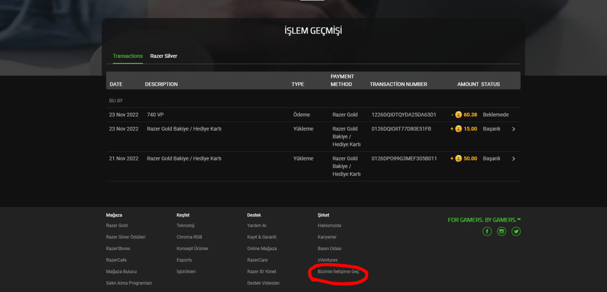607x292 pixels.
Task: Open RazerStores footer link
Action: [118, 248]
